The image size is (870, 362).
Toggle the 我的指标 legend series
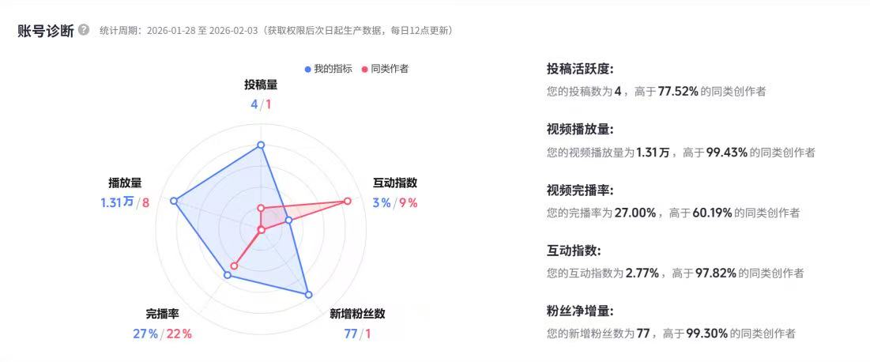[x=329, y=69]
